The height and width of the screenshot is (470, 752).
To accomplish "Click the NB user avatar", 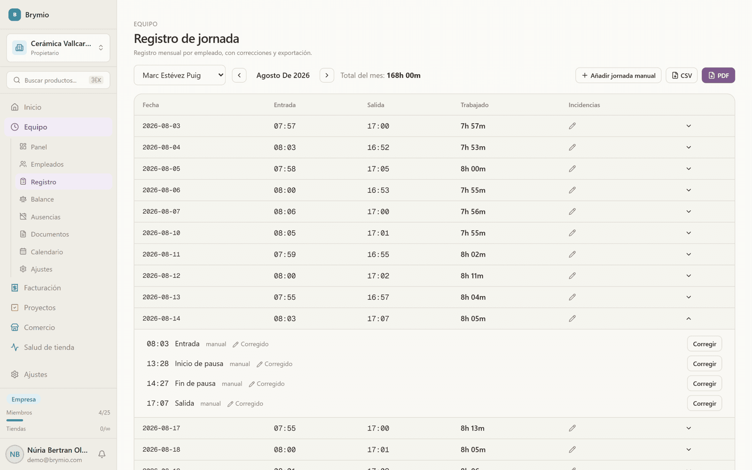I will tap(15, 454).
